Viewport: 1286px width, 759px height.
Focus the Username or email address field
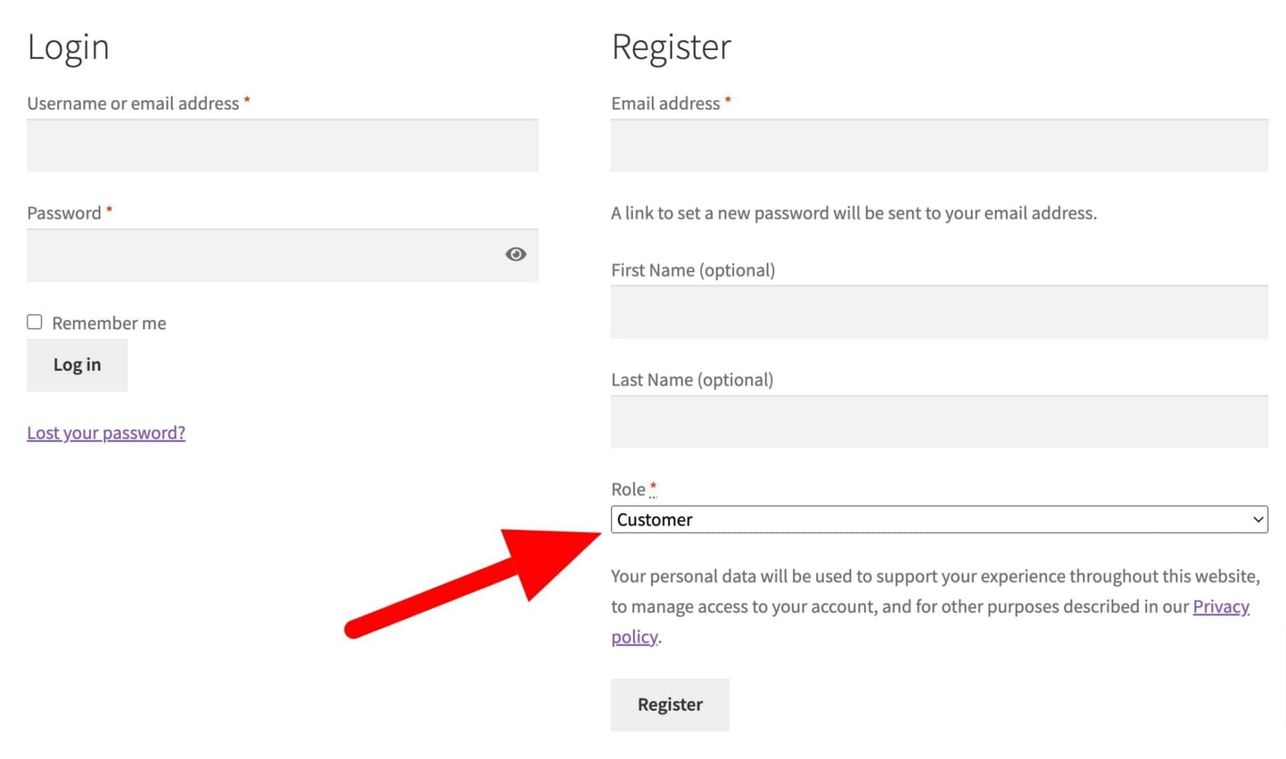[x=283, y=145]
